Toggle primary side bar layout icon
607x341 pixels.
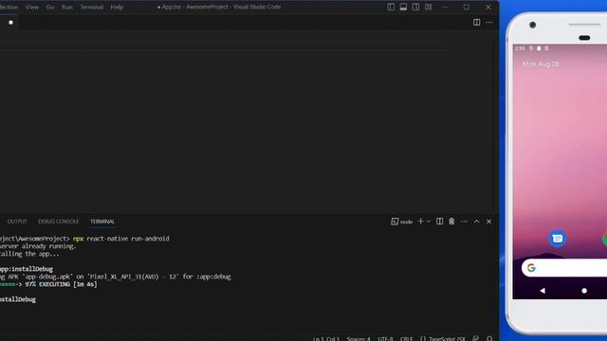tap(391, 7)
